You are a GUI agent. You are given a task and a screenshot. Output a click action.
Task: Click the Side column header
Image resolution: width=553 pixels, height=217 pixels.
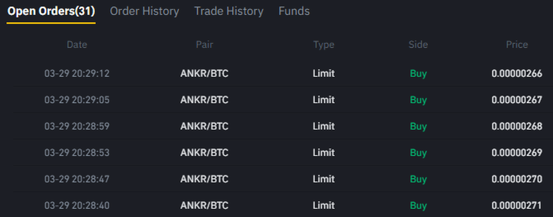(x=418, y=45)
